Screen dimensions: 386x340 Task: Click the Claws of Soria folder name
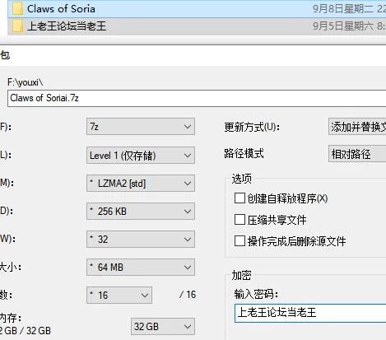[61, 9]
